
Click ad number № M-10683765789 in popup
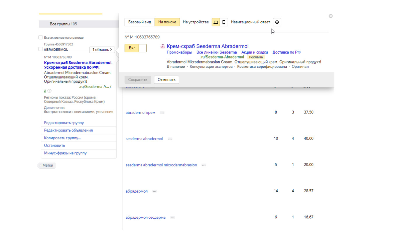click(x=142, y=37)
